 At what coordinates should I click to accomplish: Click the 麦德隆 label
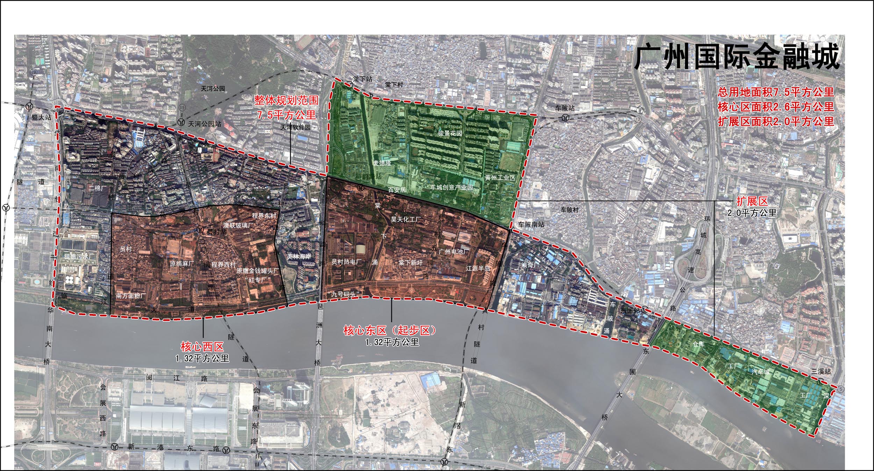pyautogui.click(x=382, y=163)
